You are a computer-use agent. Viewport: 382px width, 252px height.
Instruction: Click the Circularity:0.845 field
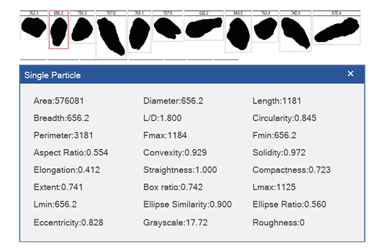click(x=285, y=118)
